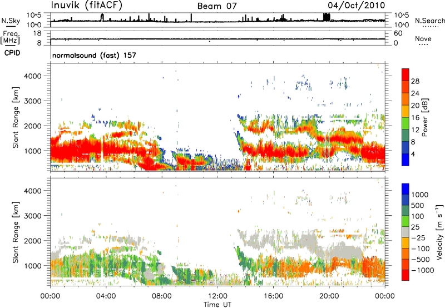
Task: Click the velocity panel 'Slant Range [km]' label
Action: pos(16,232)
